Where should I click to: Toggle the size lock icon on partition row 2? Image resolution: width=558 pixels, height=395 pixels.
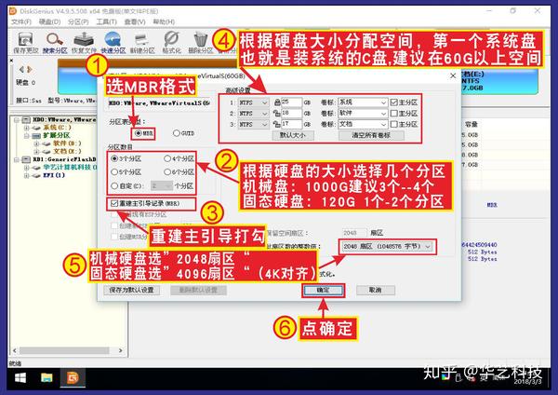coord(277,114)
